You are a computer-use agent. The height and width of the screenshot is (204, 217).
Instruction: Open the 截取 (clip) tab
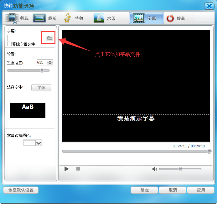click(17, 18)
